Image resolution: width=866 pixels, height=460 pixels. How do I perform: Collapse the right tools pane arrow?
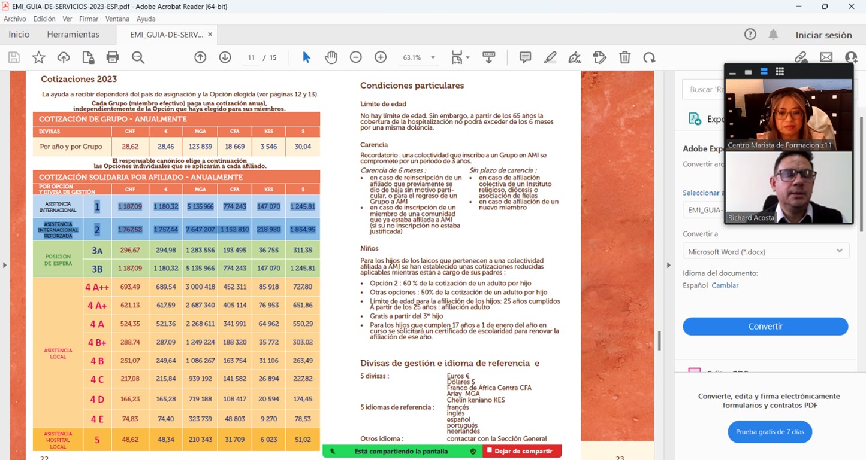pyautogui.click(x=669, y=265)
